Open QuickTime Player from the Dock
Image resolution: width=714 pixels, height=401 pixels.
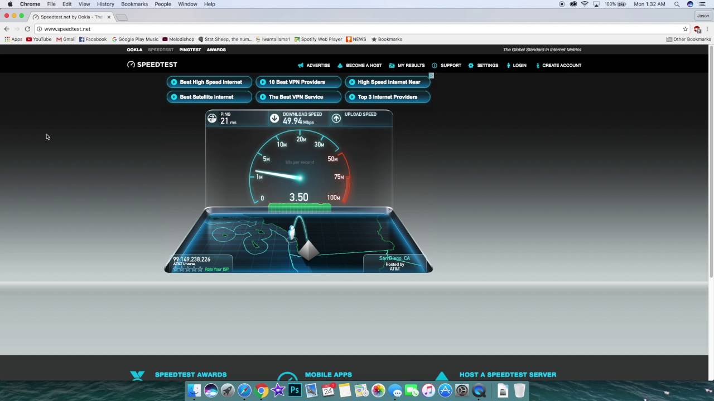tap(479, 390)
